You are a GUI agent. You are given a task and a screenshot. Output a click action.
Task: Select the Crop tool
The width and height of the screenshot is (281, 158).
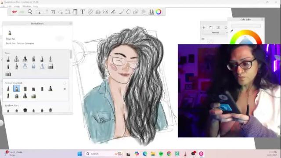(53, 12)
